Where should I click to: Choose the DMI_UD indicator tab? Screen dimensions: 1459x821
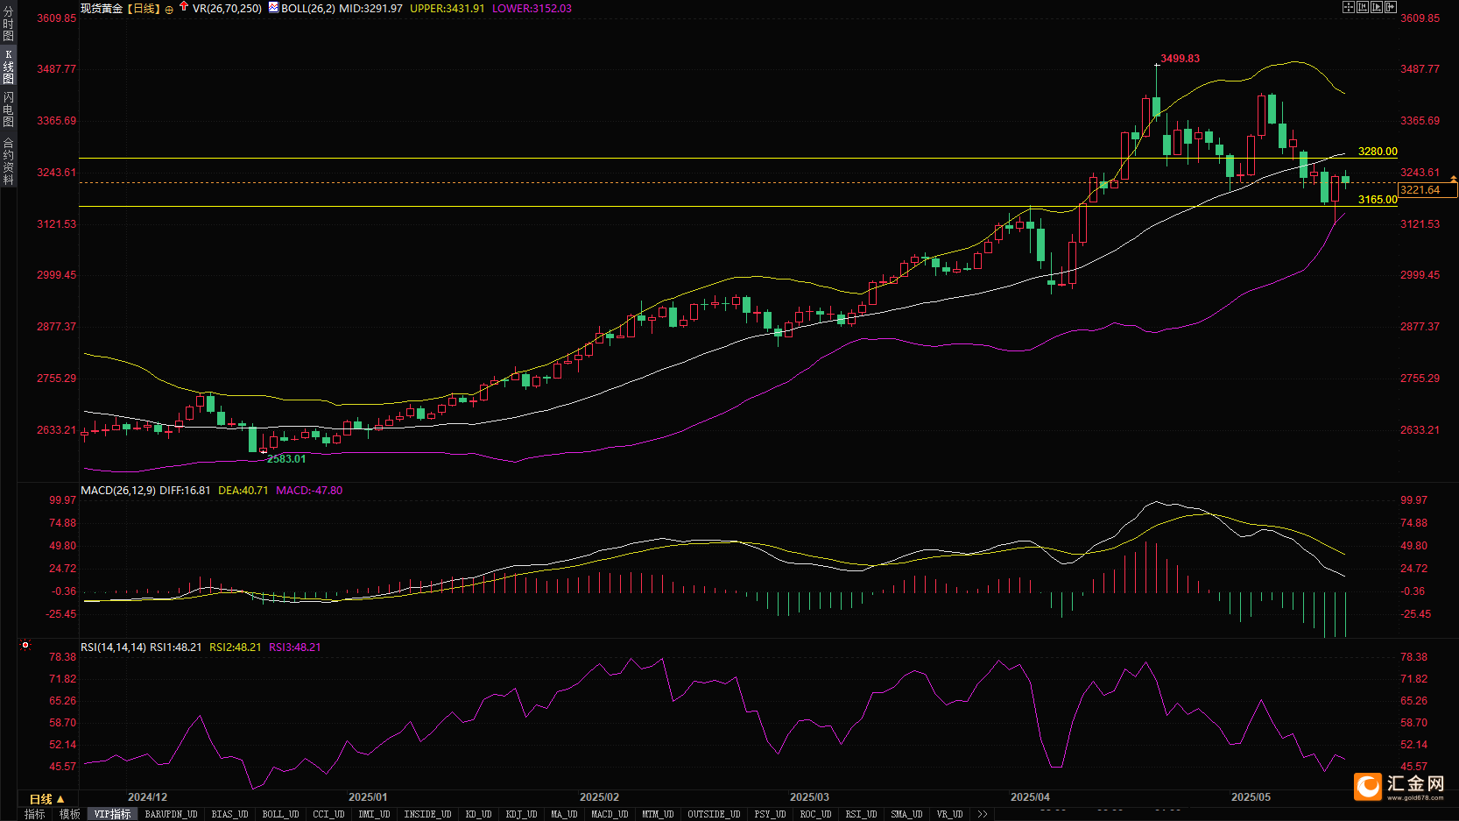[x=375, y=814]
